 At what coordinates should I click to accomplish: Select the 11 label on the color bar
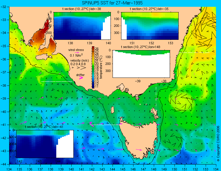point(97,86)
